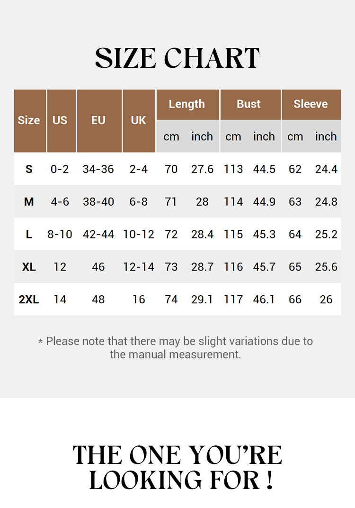355x508 pixels.
Task: Select the XL size row label
Action: coord(29,267)
